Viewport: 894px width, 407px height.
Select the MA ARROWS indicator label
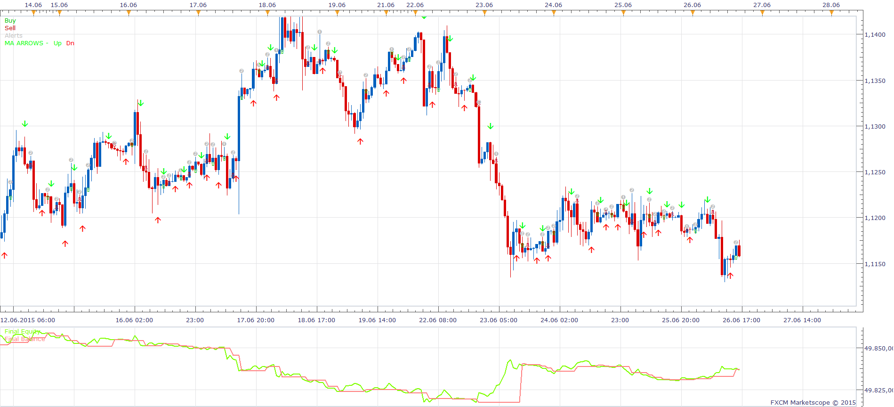24,43
